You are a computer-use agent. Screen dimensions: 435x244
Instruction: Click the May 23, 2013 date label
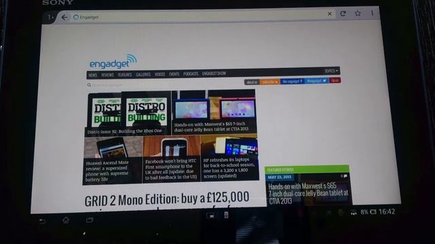[x=279, y=177]
